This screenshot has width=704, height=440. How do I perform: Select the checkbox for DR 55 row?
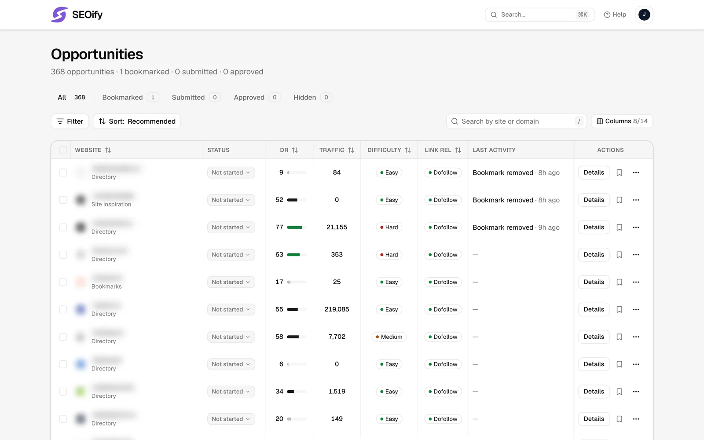[63, 309]
